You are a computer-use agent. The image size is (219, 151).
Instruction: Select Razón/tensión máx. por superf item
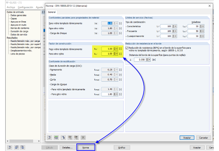pos(25,44)
